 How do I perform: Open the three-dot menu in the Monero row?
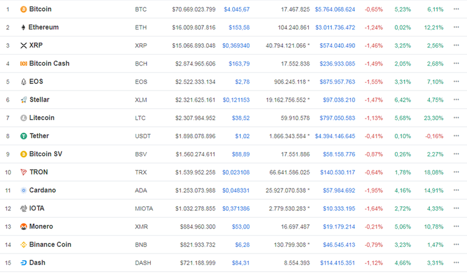(456, 227)
